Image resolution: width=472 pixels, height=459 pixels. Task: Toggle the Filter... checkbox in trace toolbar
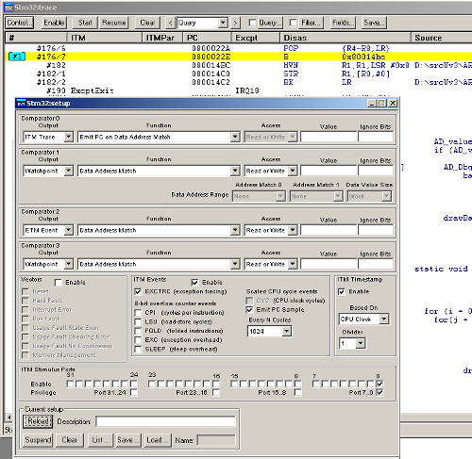(293, 23)
